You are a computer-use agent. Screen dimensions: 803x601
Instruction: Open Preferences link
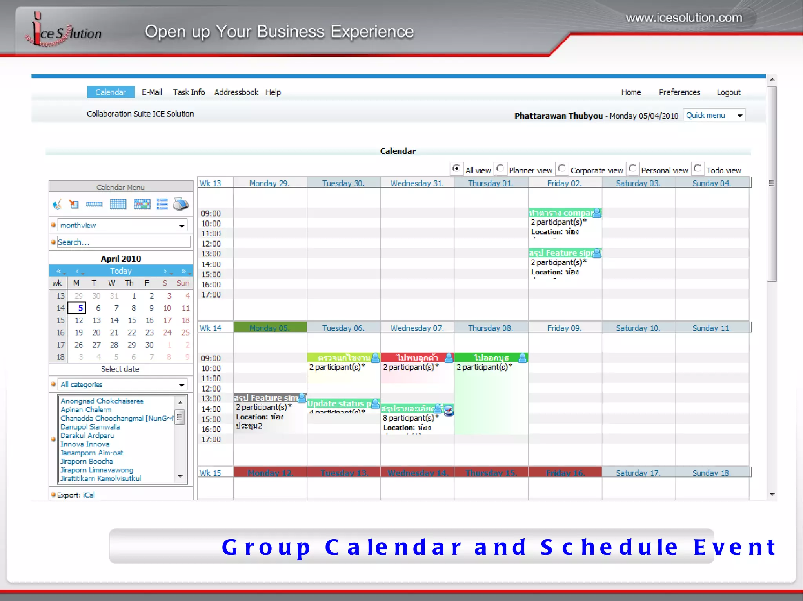tap(679, 92)
